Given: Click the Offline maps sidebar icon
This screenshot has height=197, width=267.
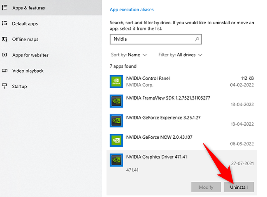Looking at the screenshot, I should (x=5, y=39).
